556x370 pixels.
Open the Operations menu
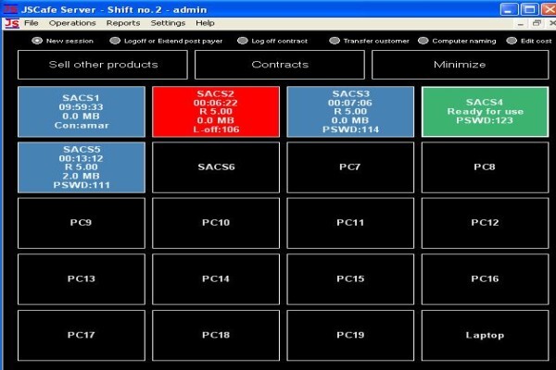click(72, 23)
